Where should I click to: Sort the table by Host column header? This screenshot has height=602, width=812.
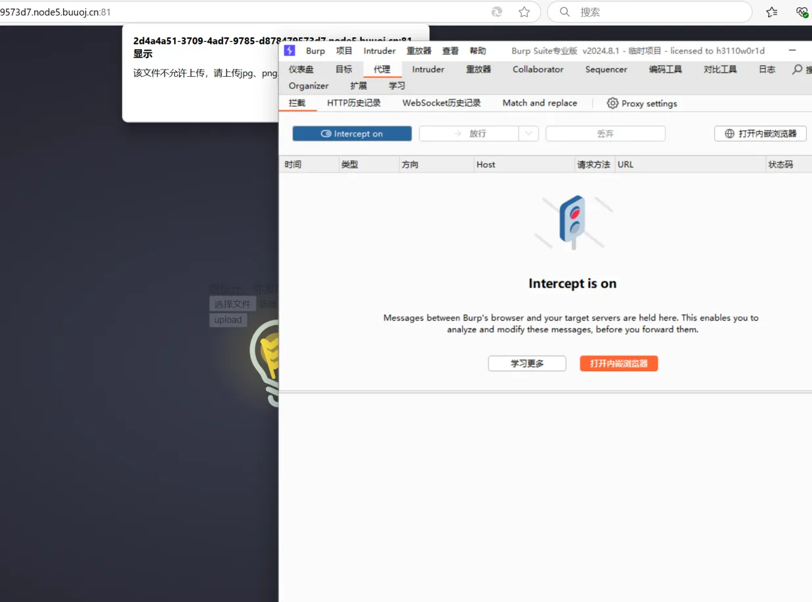tap(486, 165)
